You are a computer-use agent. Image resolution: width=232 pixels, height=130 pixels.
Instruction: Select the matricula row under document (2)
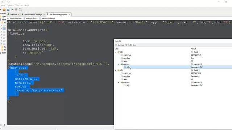(173, 73)
